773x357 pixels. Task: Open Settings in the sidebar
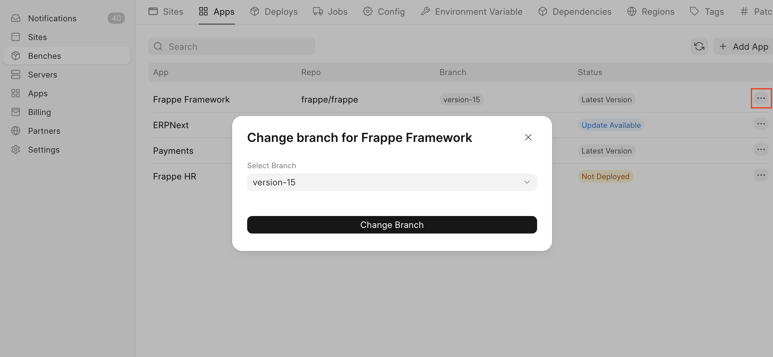click(44, 150)
